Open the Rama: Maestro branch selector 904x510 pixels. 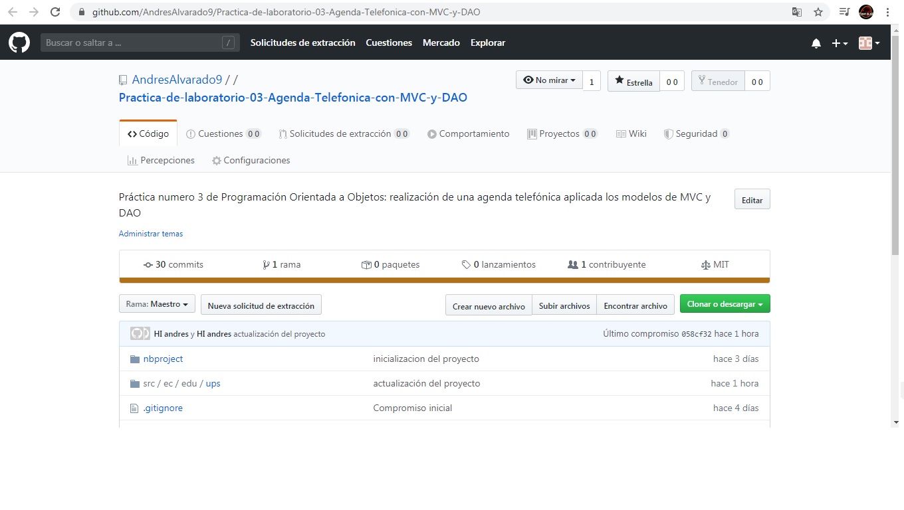[x=156, y=304]
